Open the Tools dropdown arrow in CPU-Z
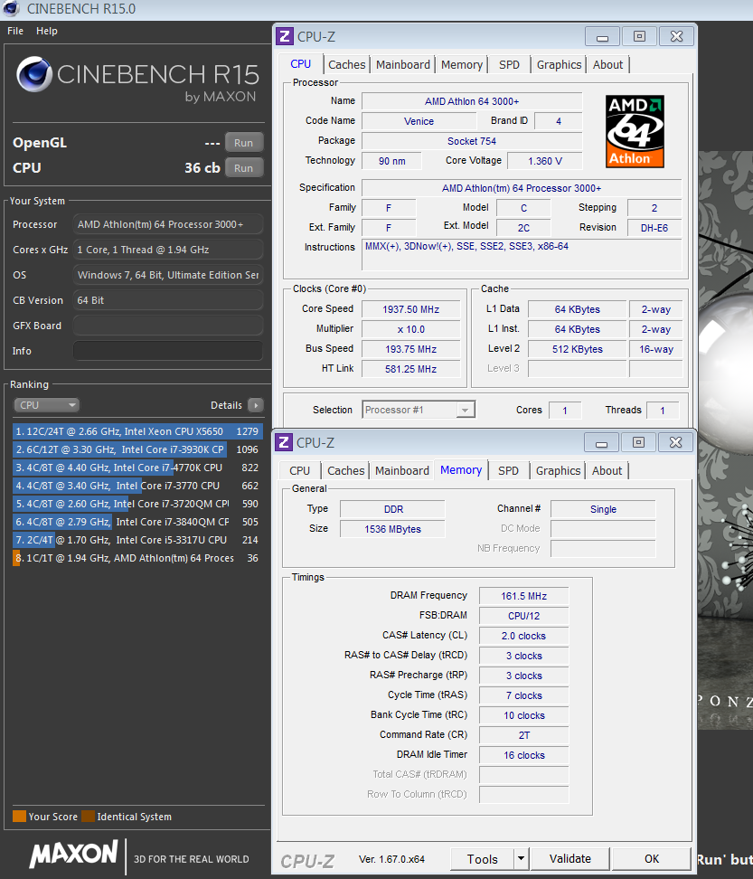Screen dimensions: 753x879 pos(521,858)
